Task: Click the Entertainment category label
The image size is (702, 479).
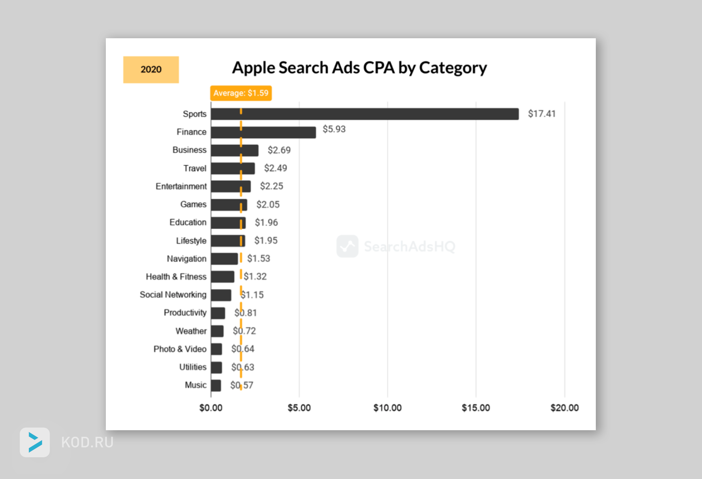Action: [x=181, y=186]
